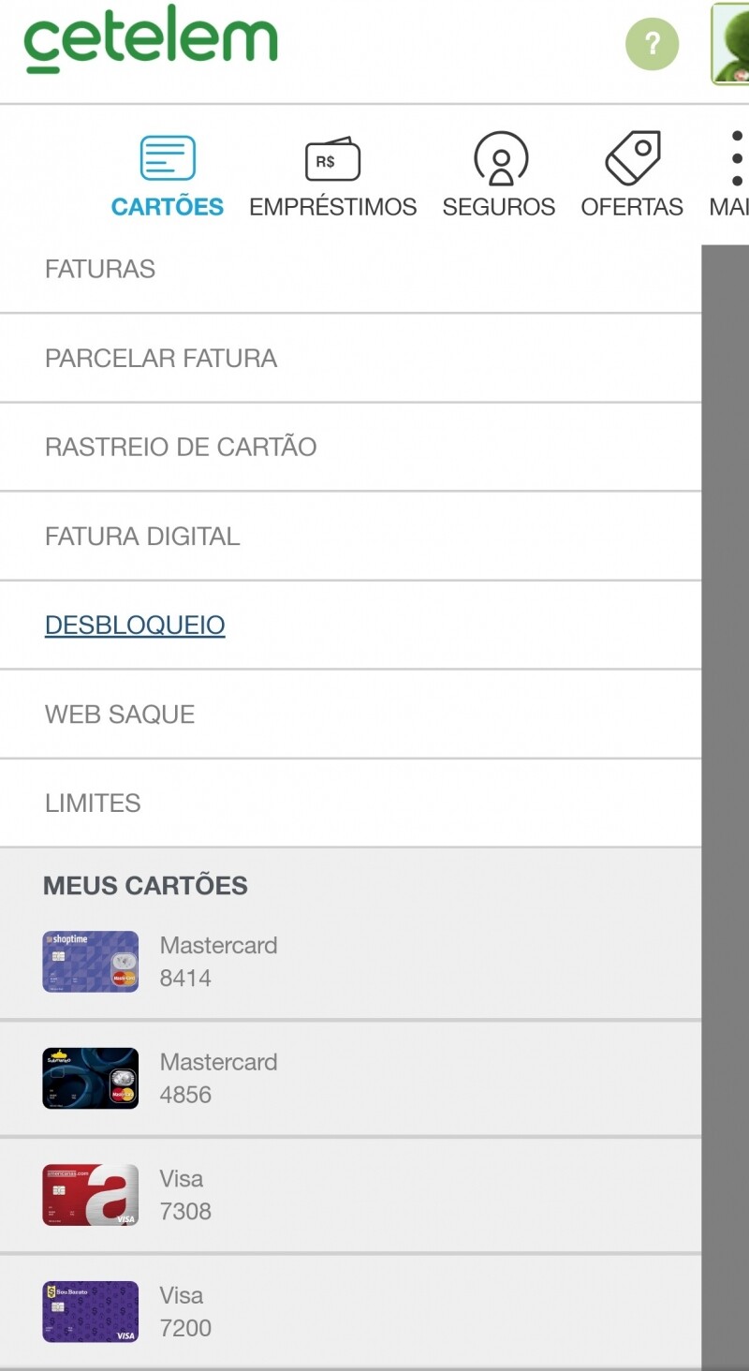The height and width of the screenshot is (1371, 749).
Task: Open Rastreio de Cartão
Action: 181,448
